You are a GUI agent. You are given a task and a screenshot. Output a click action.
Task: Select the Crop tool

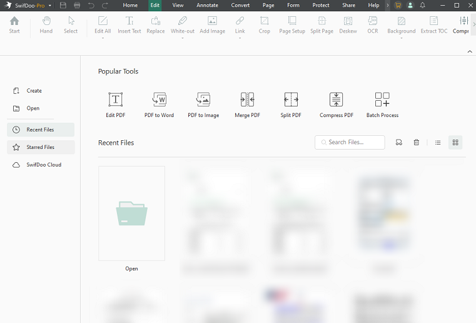point(265,25)
